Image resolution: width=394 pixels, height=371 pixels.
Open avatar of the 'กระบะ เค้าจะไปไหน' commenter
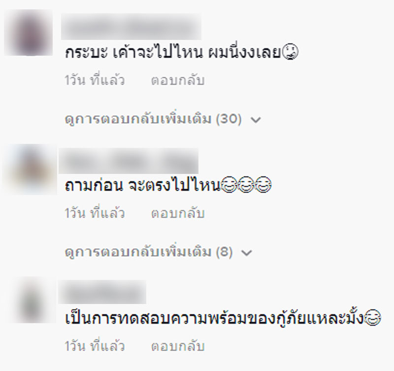pyautogui.click(x=28, y=33)
